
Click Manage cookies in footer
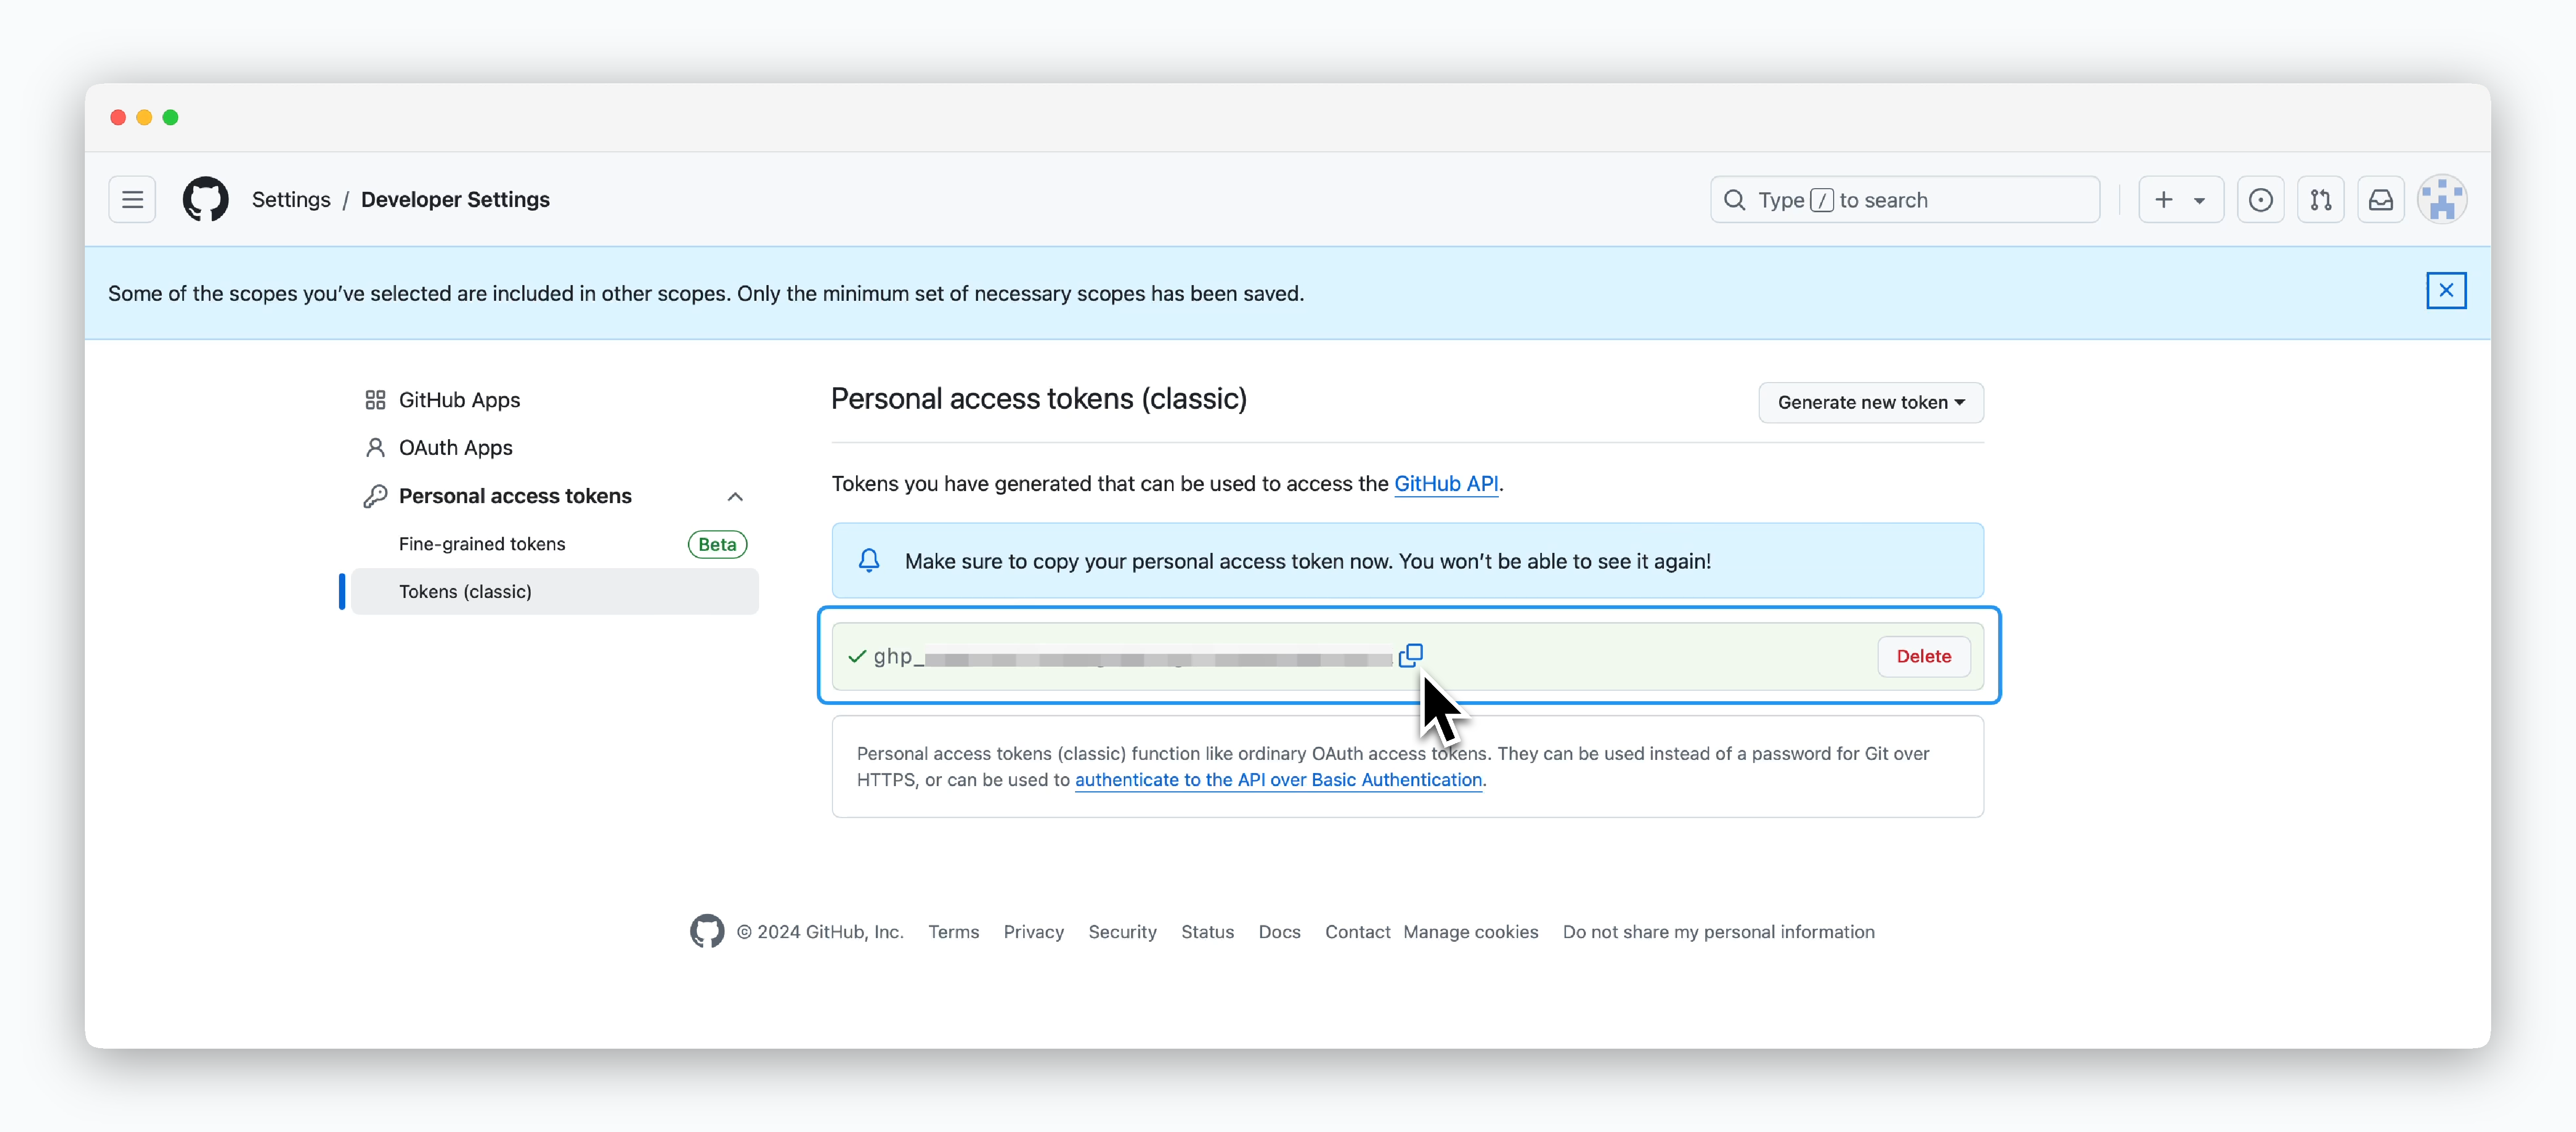click(1470, 932)
